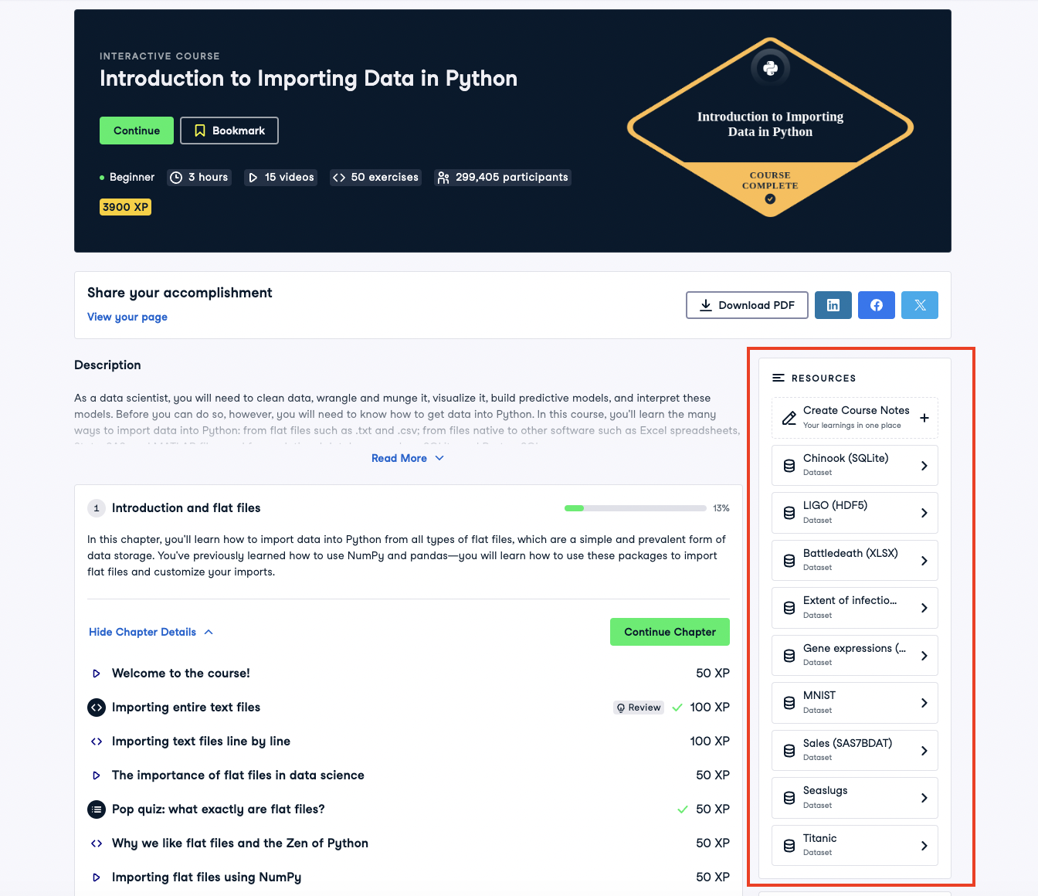Select the Titanic dataset resource
Image resolution: width=1038 pixels, height=896 pixels.
854,845
